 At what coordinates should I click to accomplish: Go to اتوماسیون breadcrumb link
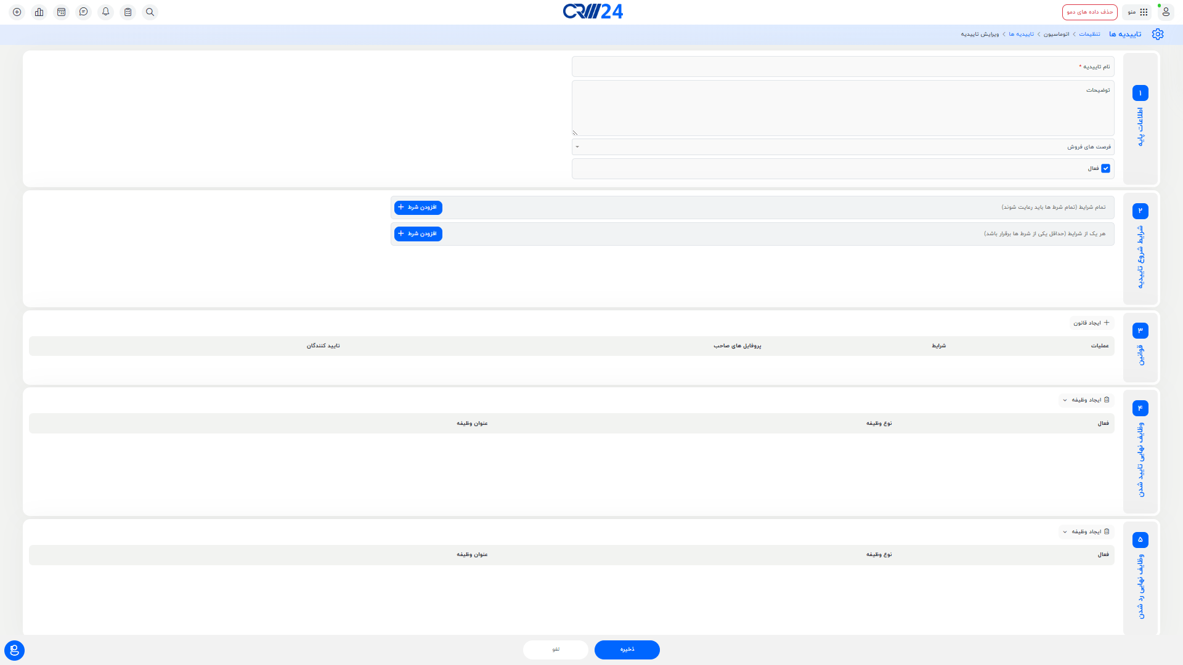1056,34
